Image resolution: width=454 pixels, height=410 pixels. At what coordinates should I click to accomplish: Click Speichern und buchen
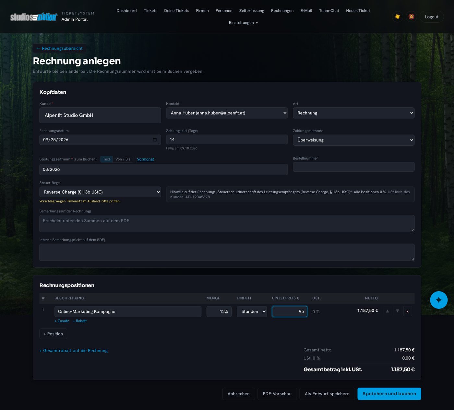point(389,394)
